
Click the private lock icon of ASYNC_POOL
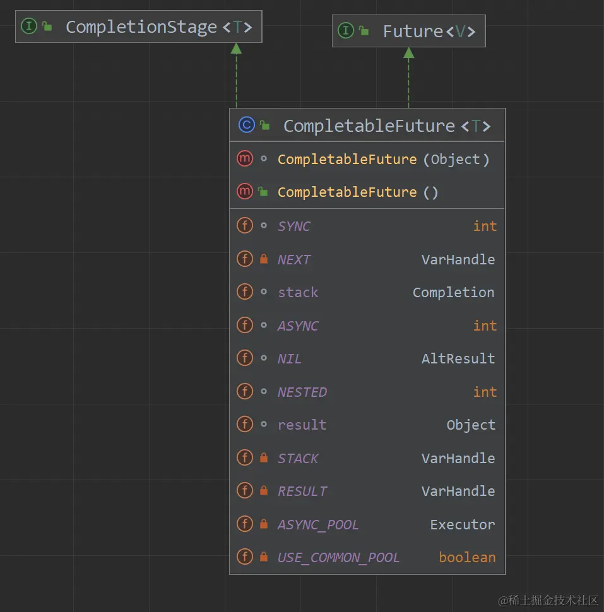coord(264,524)
